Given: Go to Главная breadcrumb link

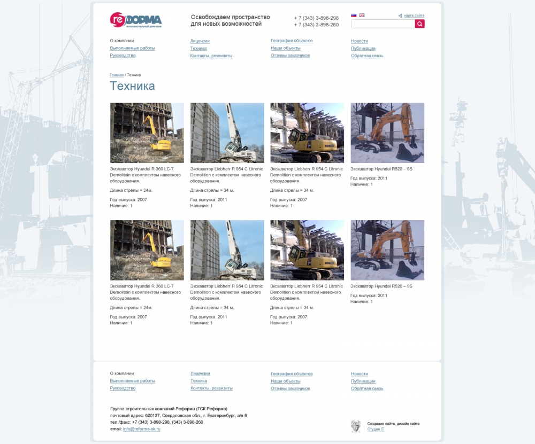Looking at the screenshot, I should 117,75.
